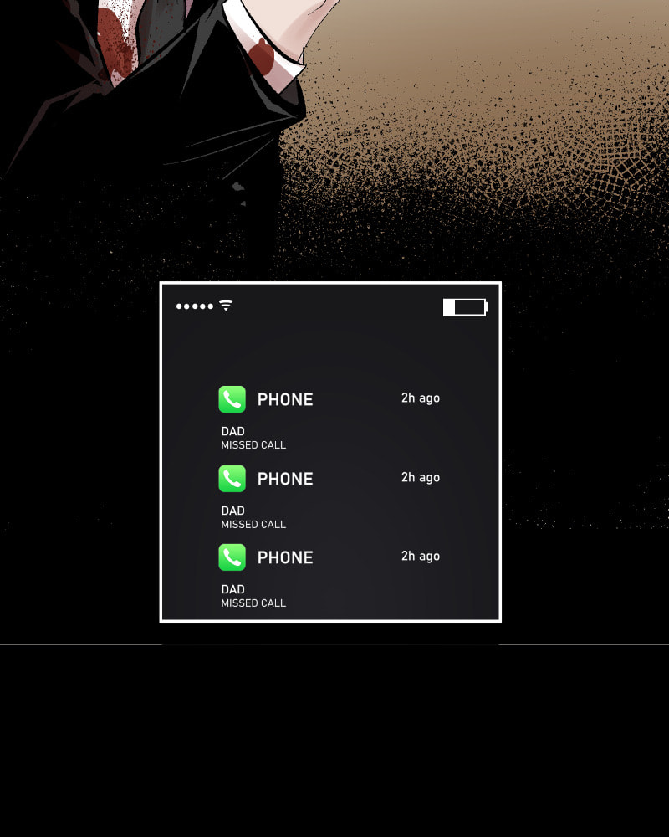Tap the green phone icon in first notification
669x837 pixels.
point(232,399)
